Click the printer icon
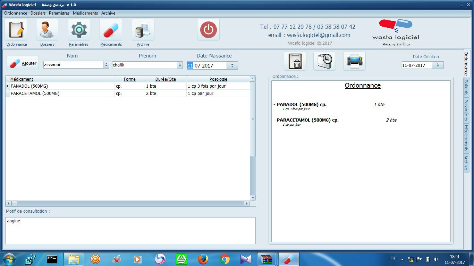The image size is (474, 266). click(x=354, y=61)
